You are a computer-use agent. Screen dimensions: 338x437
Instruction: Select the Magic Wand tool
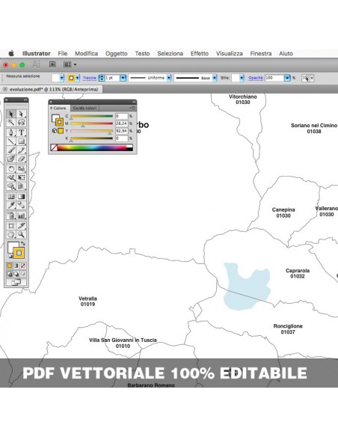pyautogui.click(x=11, y=123)
